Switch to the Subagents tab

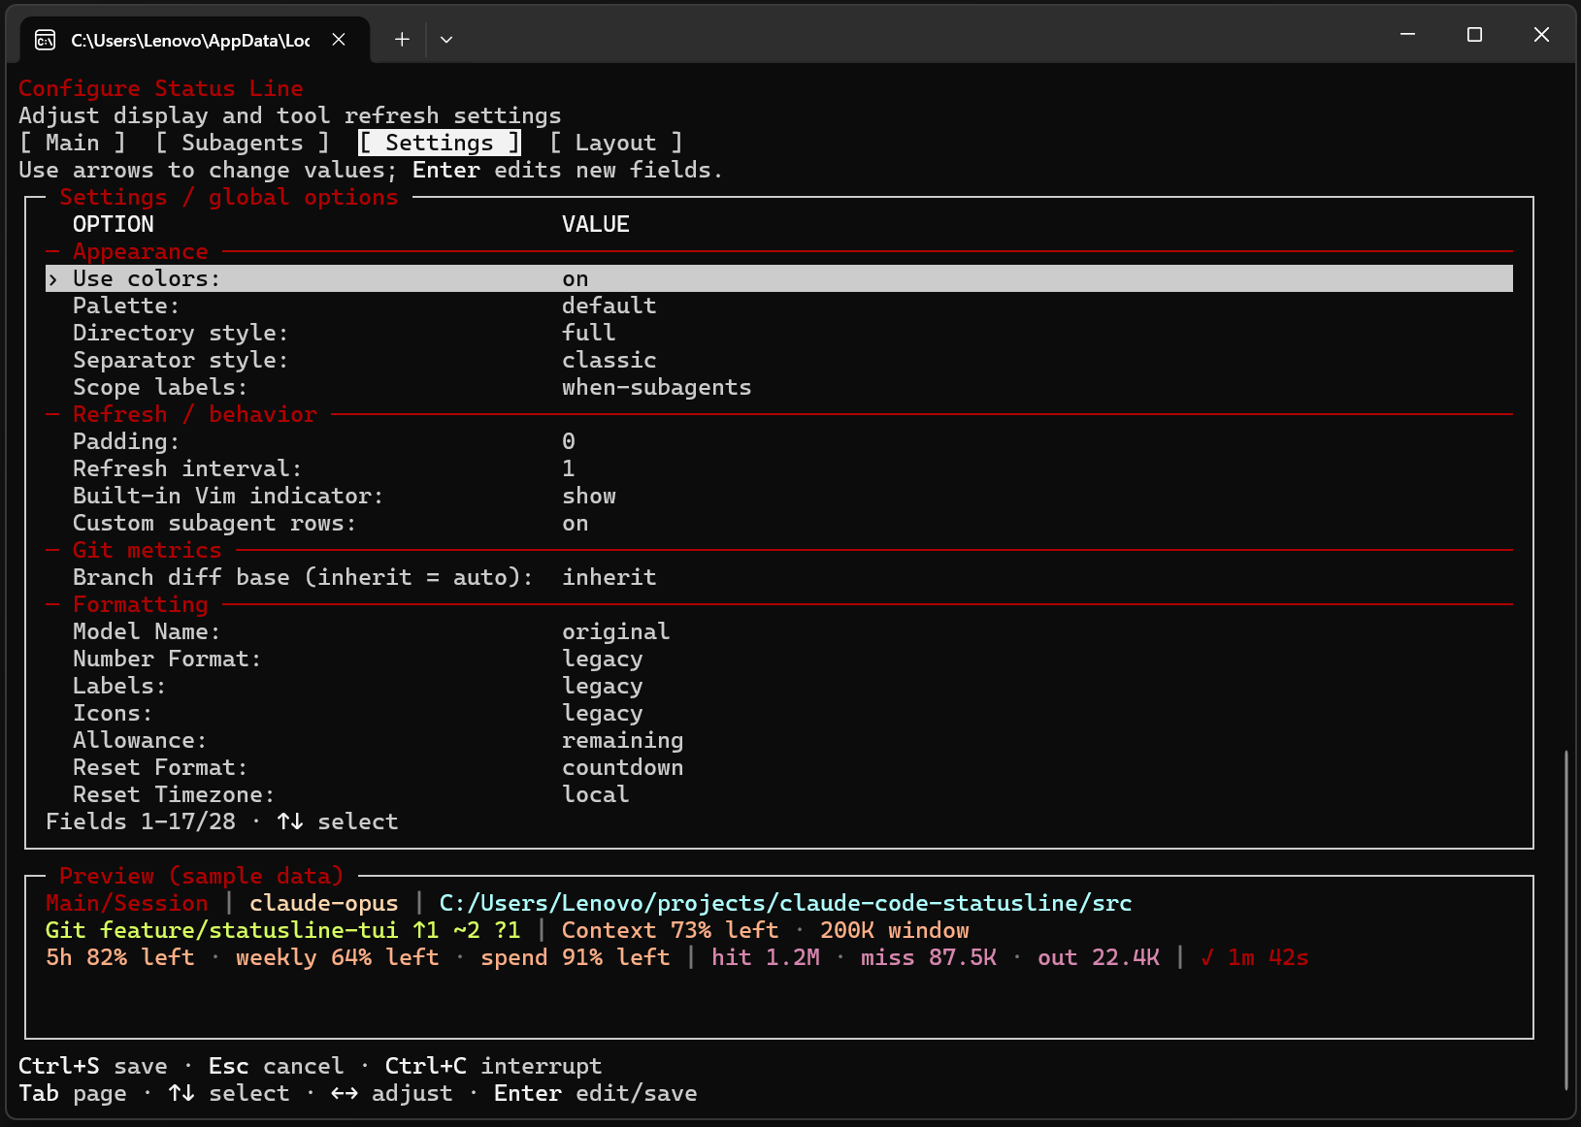point(243,143)
